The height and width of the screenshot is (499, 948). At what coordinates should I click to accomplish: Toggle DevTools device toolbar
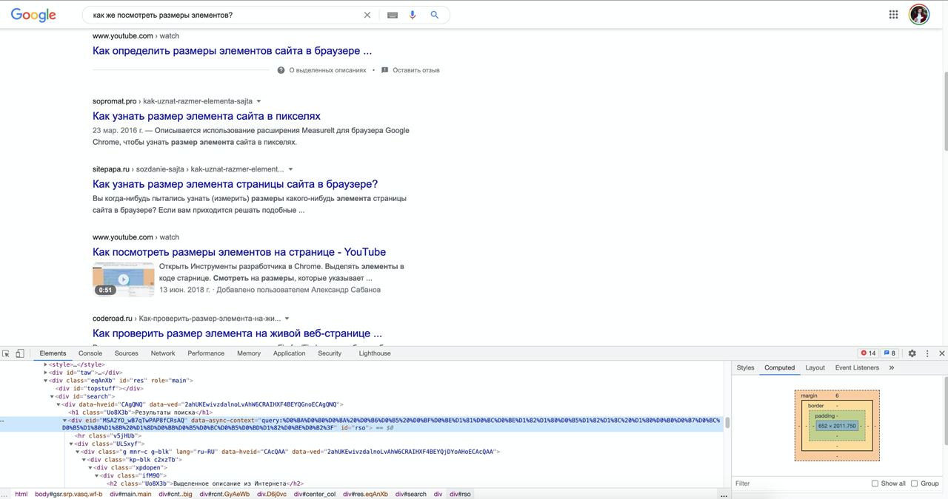(20, 353)
